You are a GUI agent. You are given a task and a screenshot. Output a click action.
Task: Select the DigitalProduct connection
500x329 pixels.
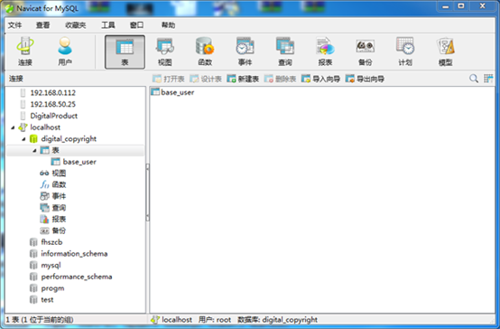pos(54,116)
